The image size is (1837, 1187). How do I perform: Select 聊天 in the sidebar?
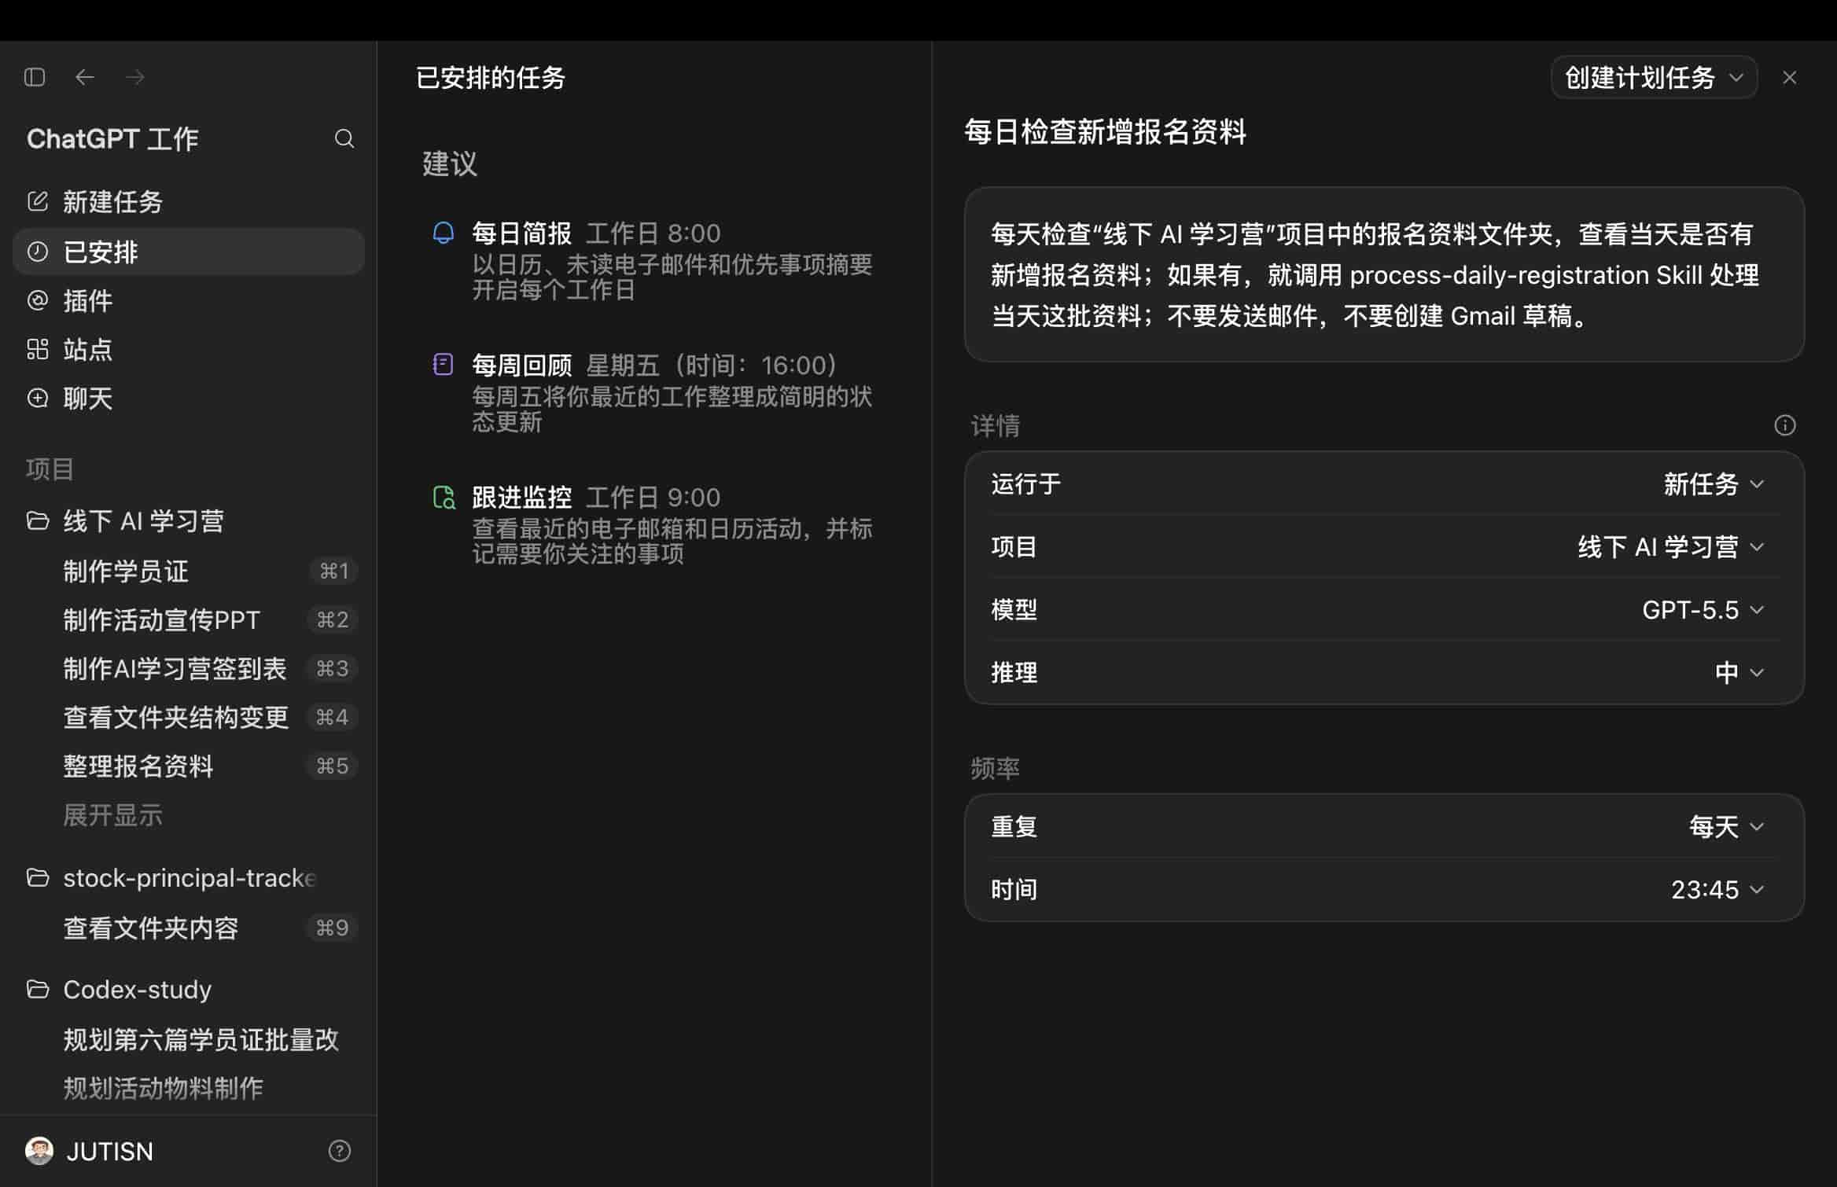point(189,398)
